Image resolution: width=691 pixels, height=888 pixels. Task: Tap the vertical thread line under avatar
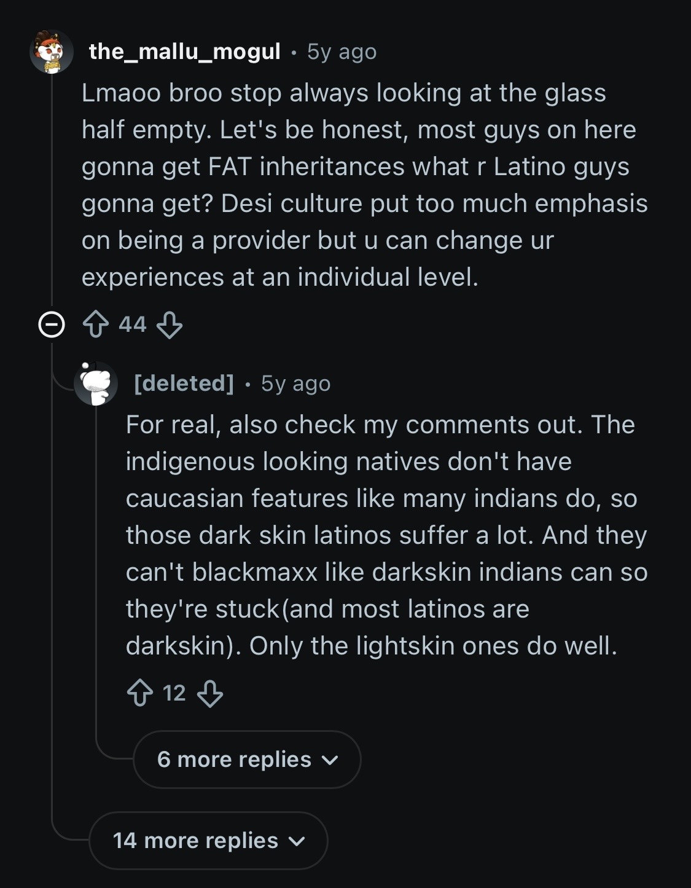point(52,191)
